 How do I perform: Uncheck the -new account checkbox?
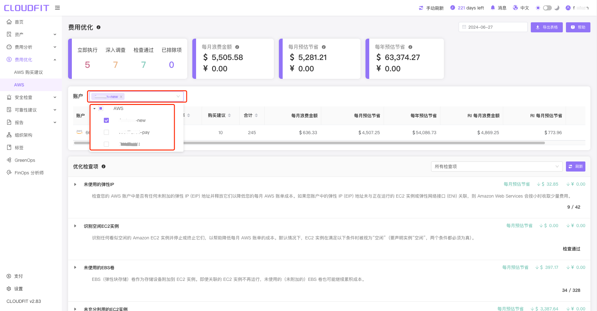pos(106,120)
